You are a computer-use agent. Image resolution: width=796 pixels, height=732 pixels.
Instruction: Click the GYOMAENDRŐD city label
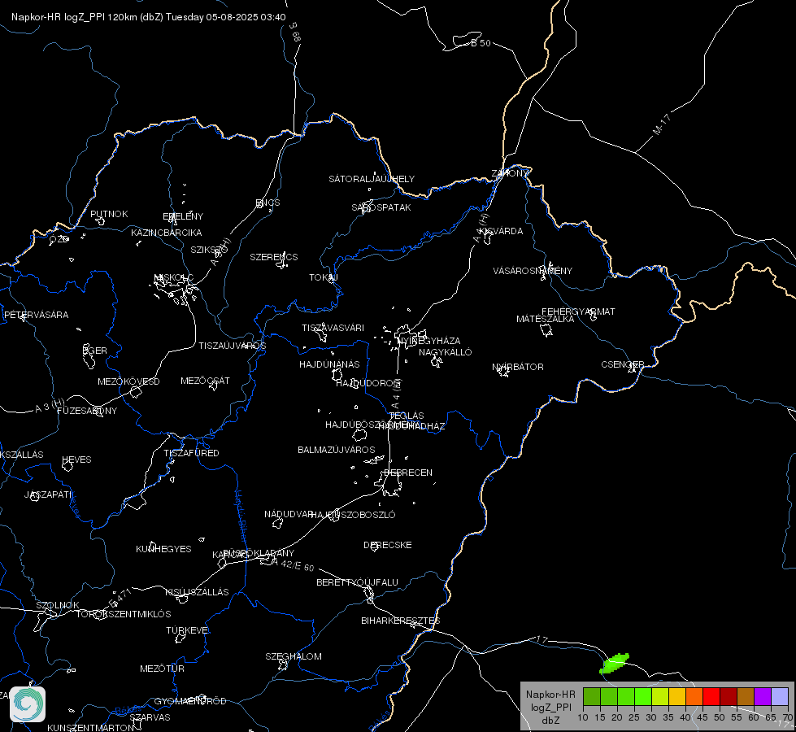190,702
